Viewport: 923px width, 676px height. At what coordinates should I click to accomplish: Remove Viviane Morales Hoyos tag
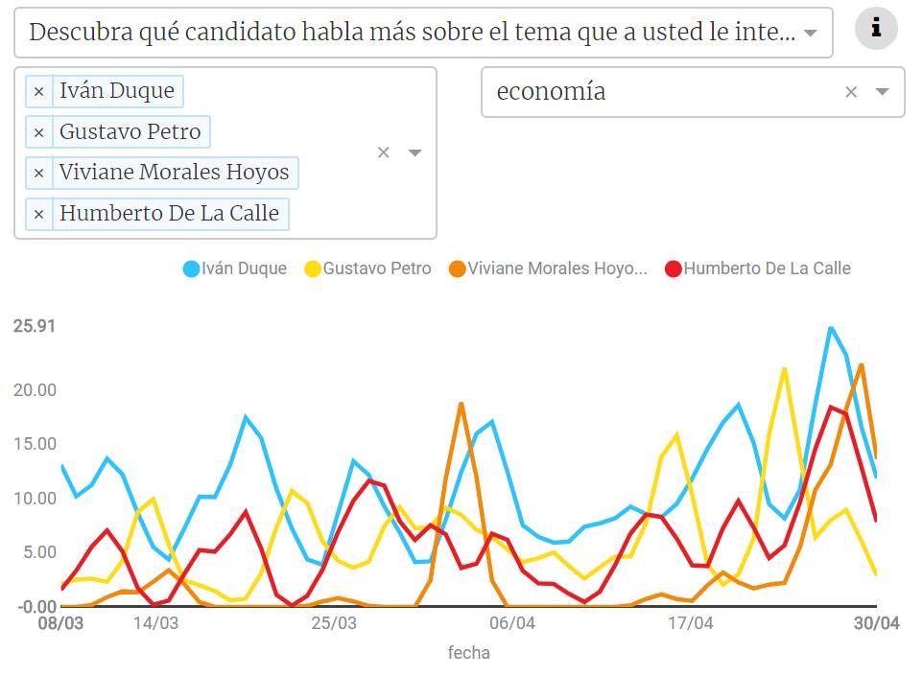pyautogui.click(x=38, y=174)
